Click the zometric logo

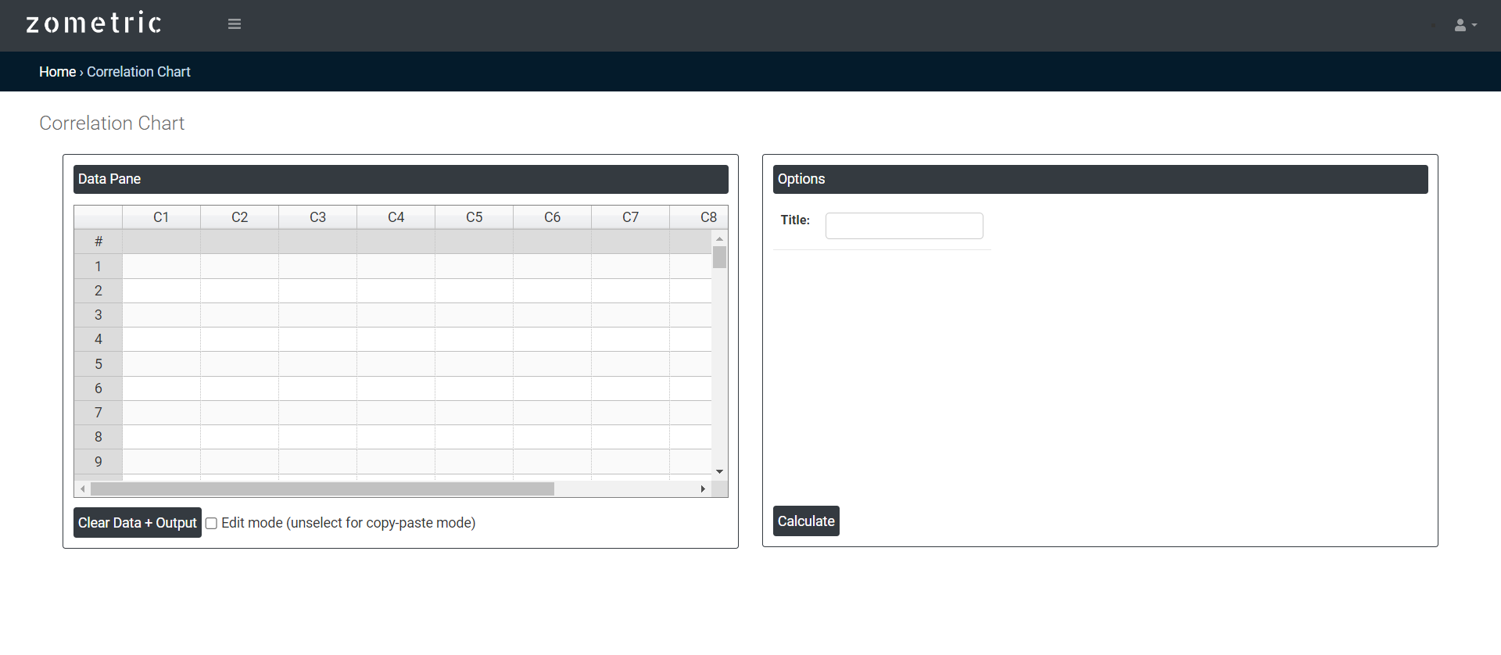click(x=94, y=23)
